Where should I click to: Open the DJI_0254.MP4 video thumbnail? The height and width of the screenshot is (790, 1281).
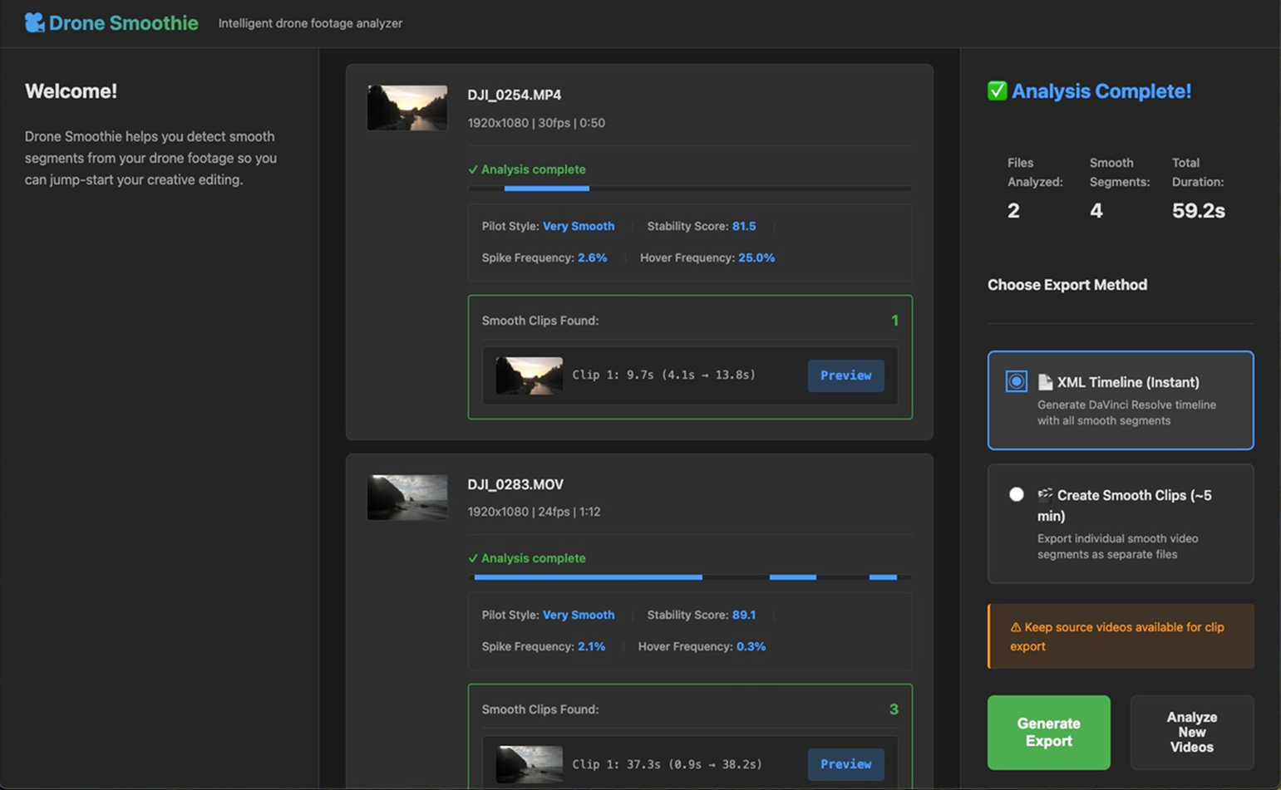(407, 107)
